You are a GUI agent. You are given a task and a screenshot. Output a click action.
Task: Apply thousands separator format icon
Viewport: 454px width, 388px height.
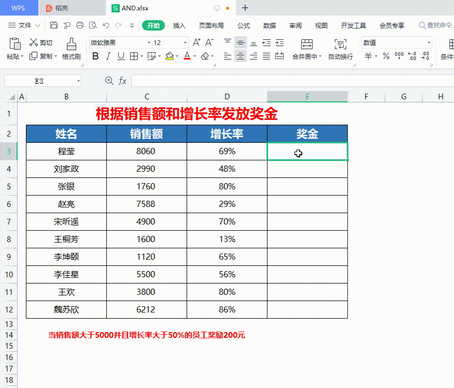pos(399,56)
